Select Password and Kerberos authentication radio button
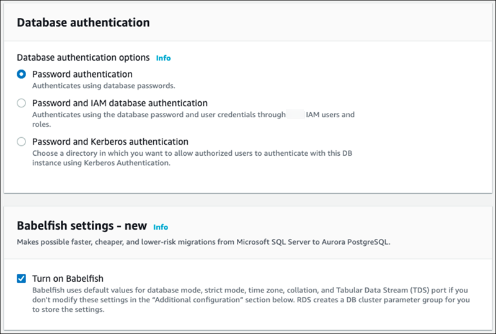This screenshot has width=496, height=334. pyautogui.click(x=22, y=142)
